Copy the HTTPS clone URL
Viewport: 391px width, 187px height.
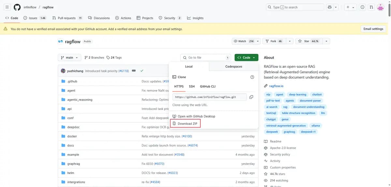pos(251,97)
